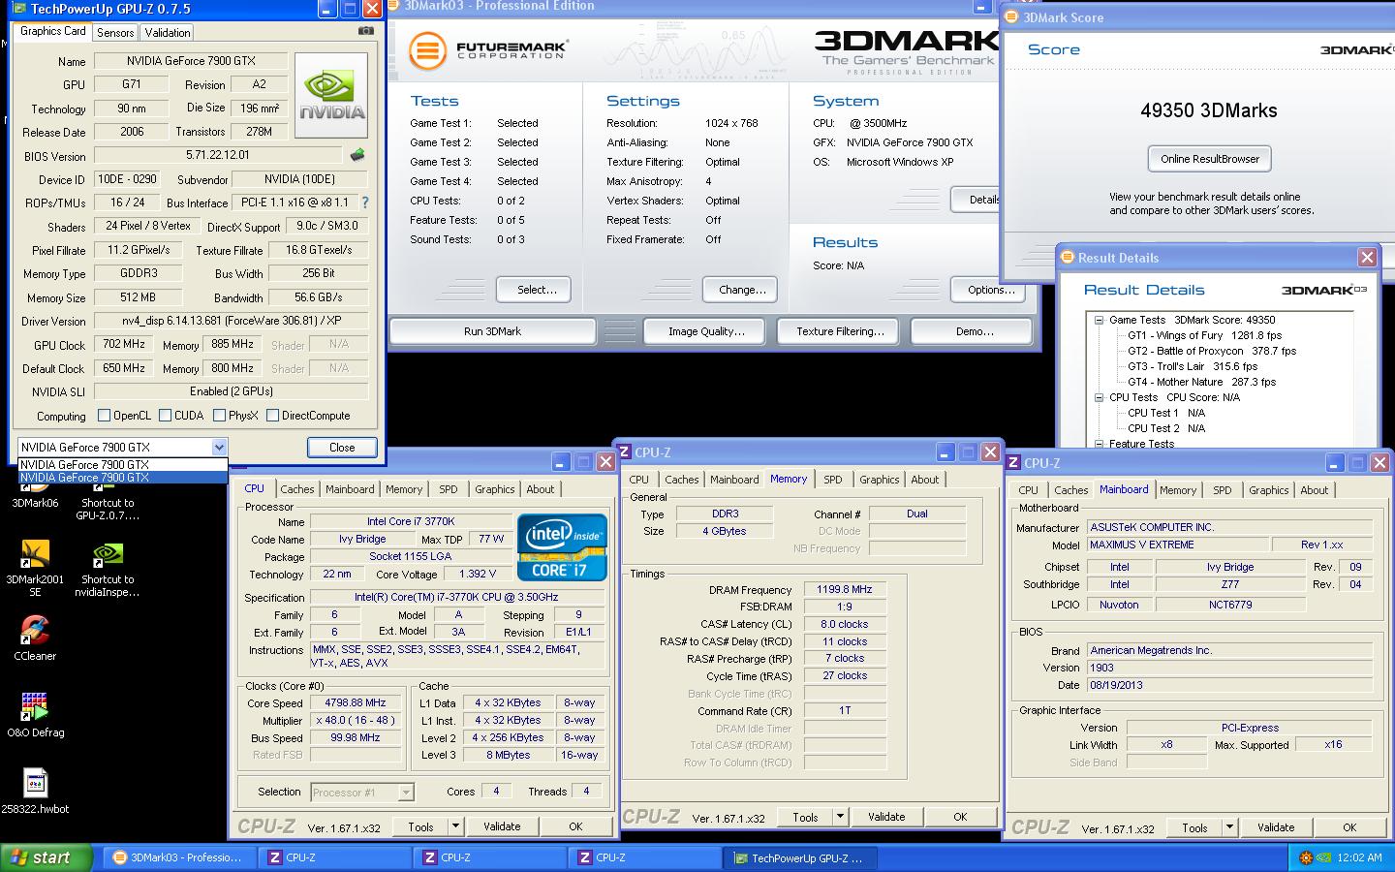Toggle the CUDA checkbox
Image resolution: width=1395 pixels, height=872 pixels.
pyautogui.click(x=166, y=416)
